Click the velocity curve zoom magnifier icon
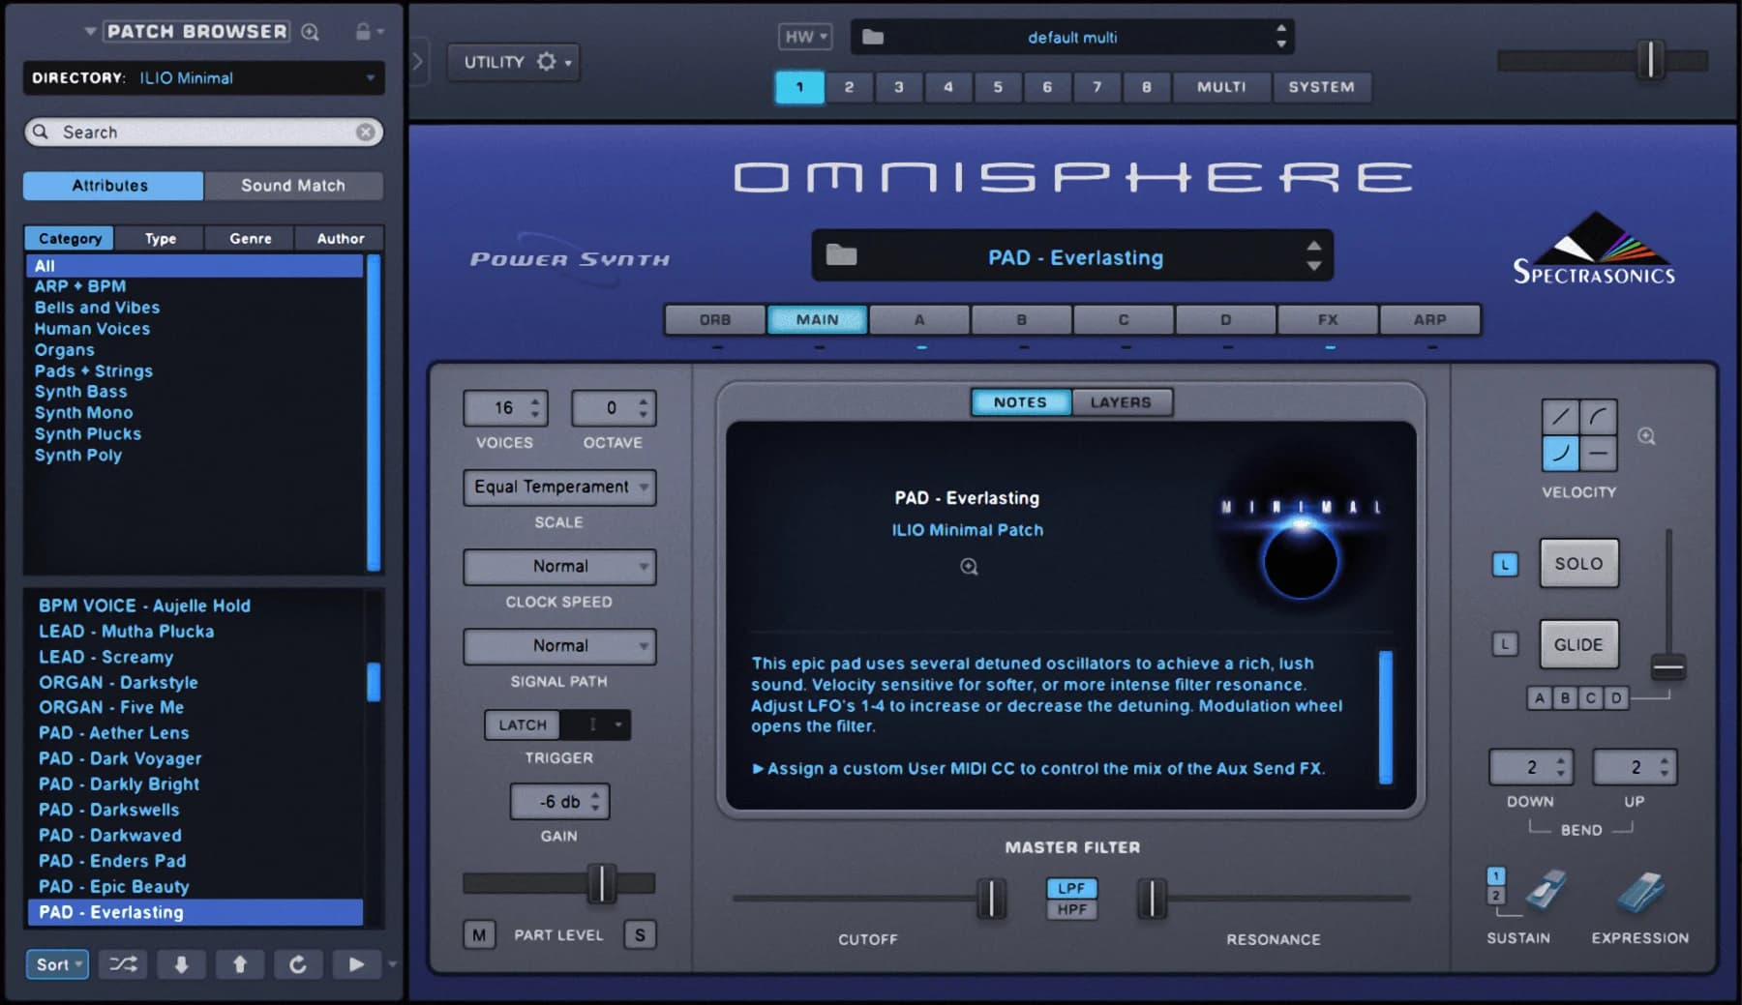The width and height of the screenshot is (1742, 1005). pos(1645,436)
